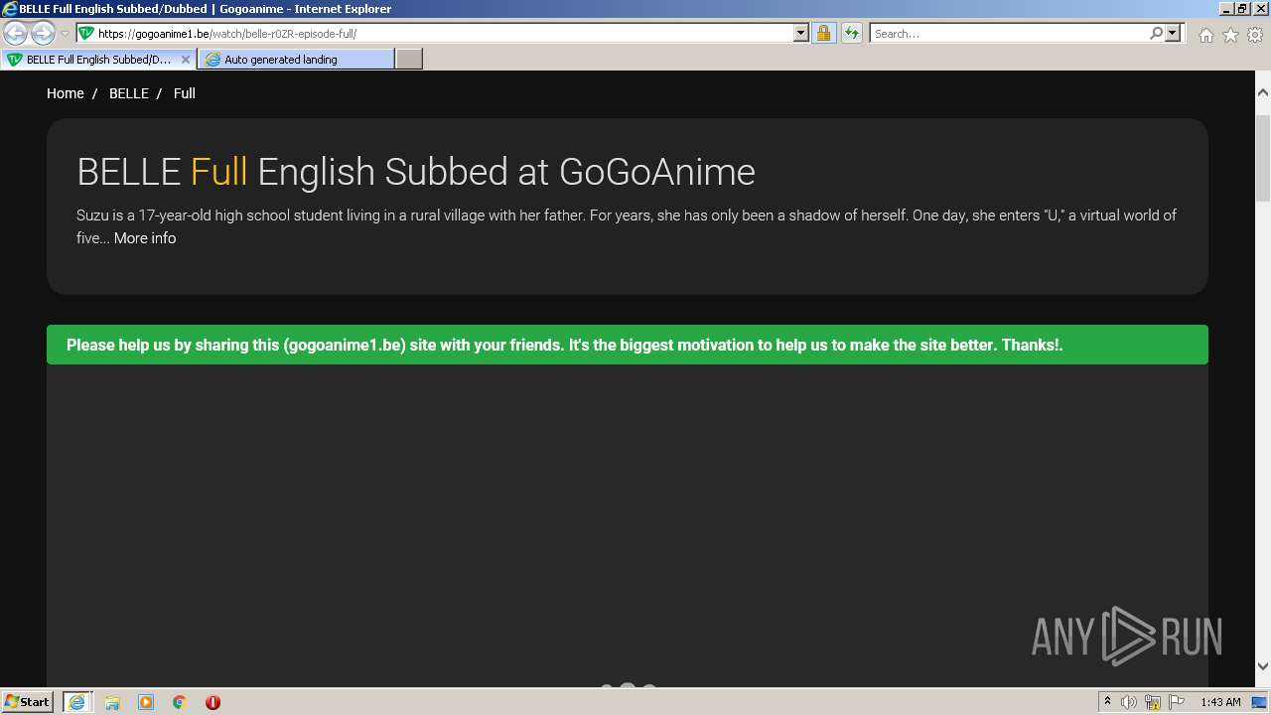Open the network status tray icon
The width and height of the screenshot is (1271, 715).
pyautogui.click(x=1153, y=702)
